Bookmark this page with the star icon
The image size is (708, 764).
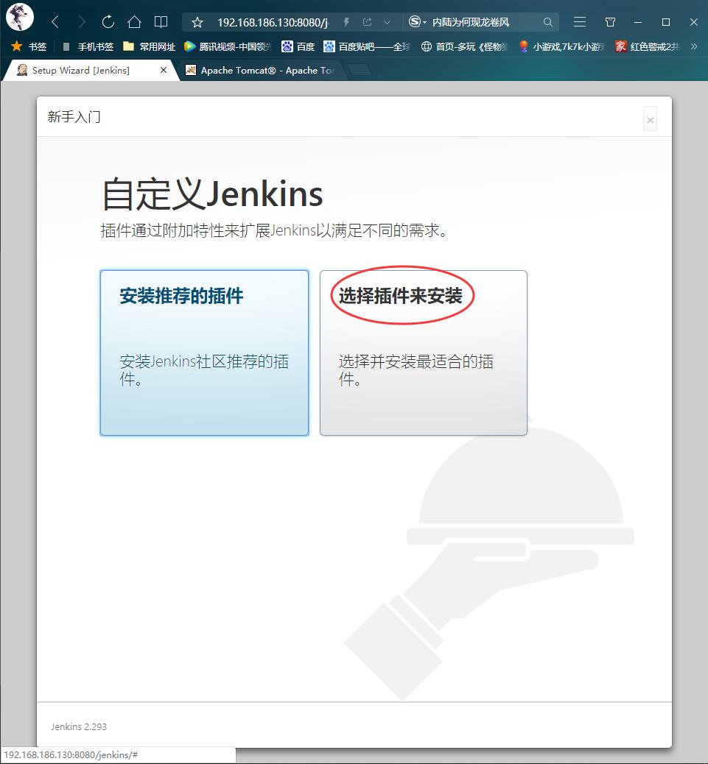click(x=197, y=22)
